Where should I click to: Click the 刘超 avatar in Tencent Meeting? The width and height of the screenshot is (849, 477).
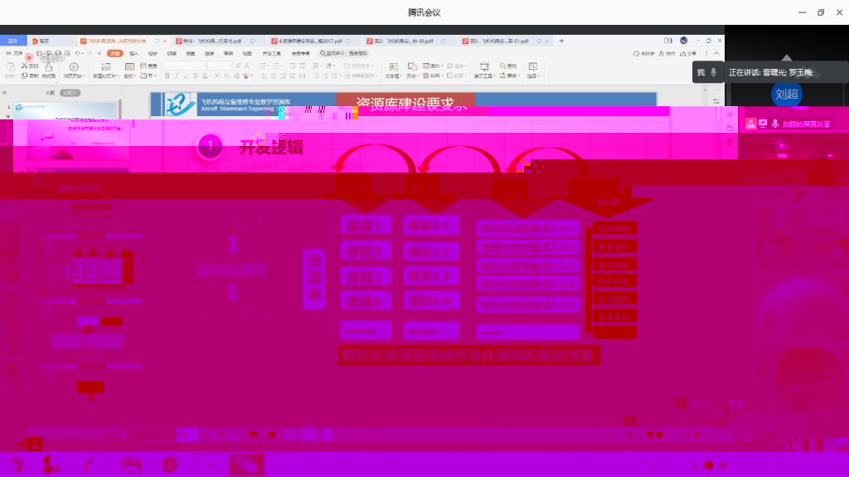[786, 95]
